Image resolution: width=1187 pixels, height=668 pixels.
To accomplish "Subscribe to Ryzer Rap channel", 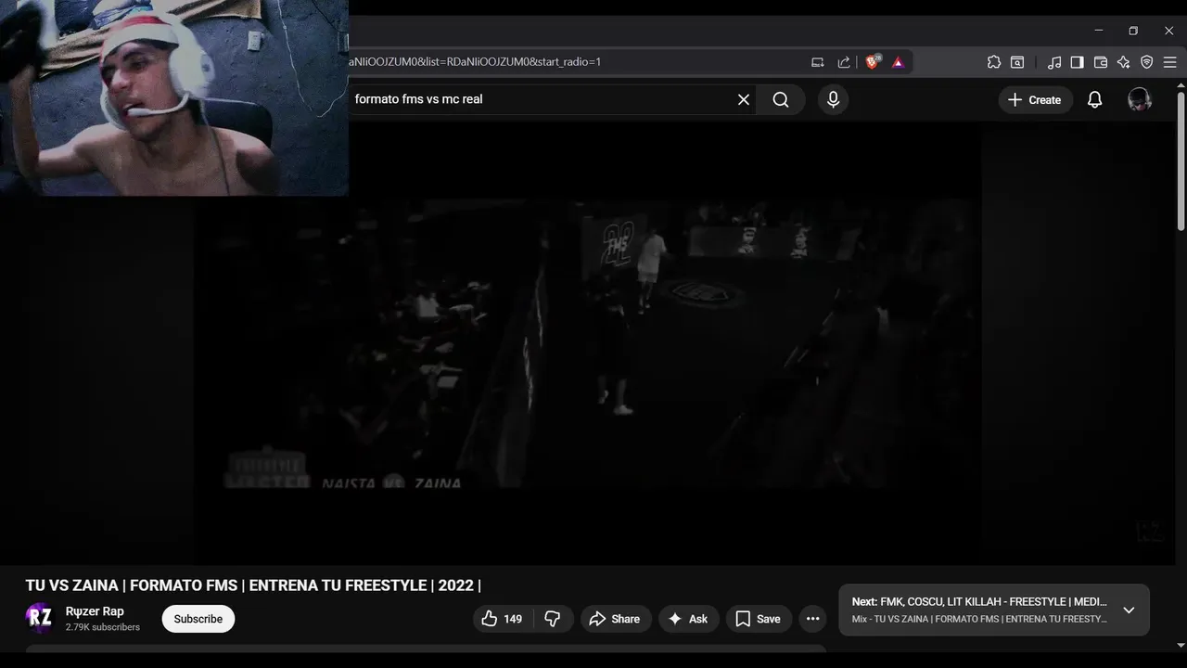I will coord(198,619).
